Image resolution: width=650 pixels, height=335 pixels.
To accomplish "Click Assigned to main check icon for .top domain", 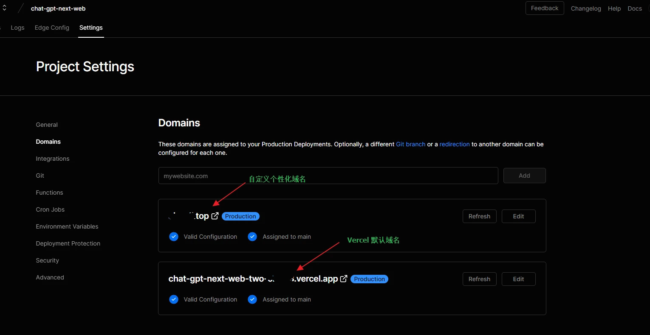I will (252, 237).
